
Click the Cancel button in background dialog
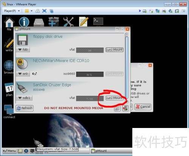pyautogui.click(x=143, y=107)
